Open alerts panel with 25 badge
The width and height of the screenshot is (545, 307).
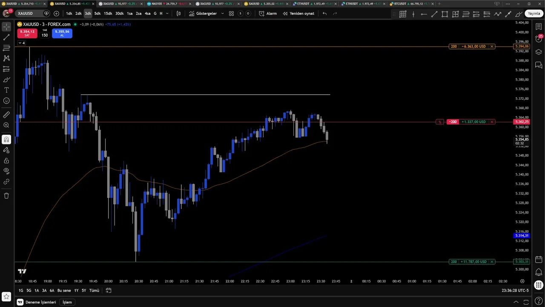click(539, 39)
